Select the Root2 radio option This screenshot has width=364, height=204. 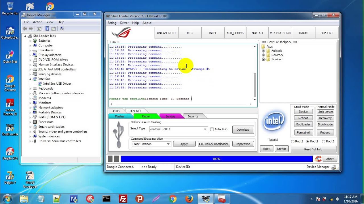308,141
